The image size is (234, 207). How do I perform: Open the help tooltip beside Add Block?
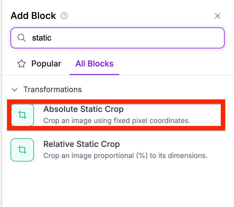tap(64, 16)
